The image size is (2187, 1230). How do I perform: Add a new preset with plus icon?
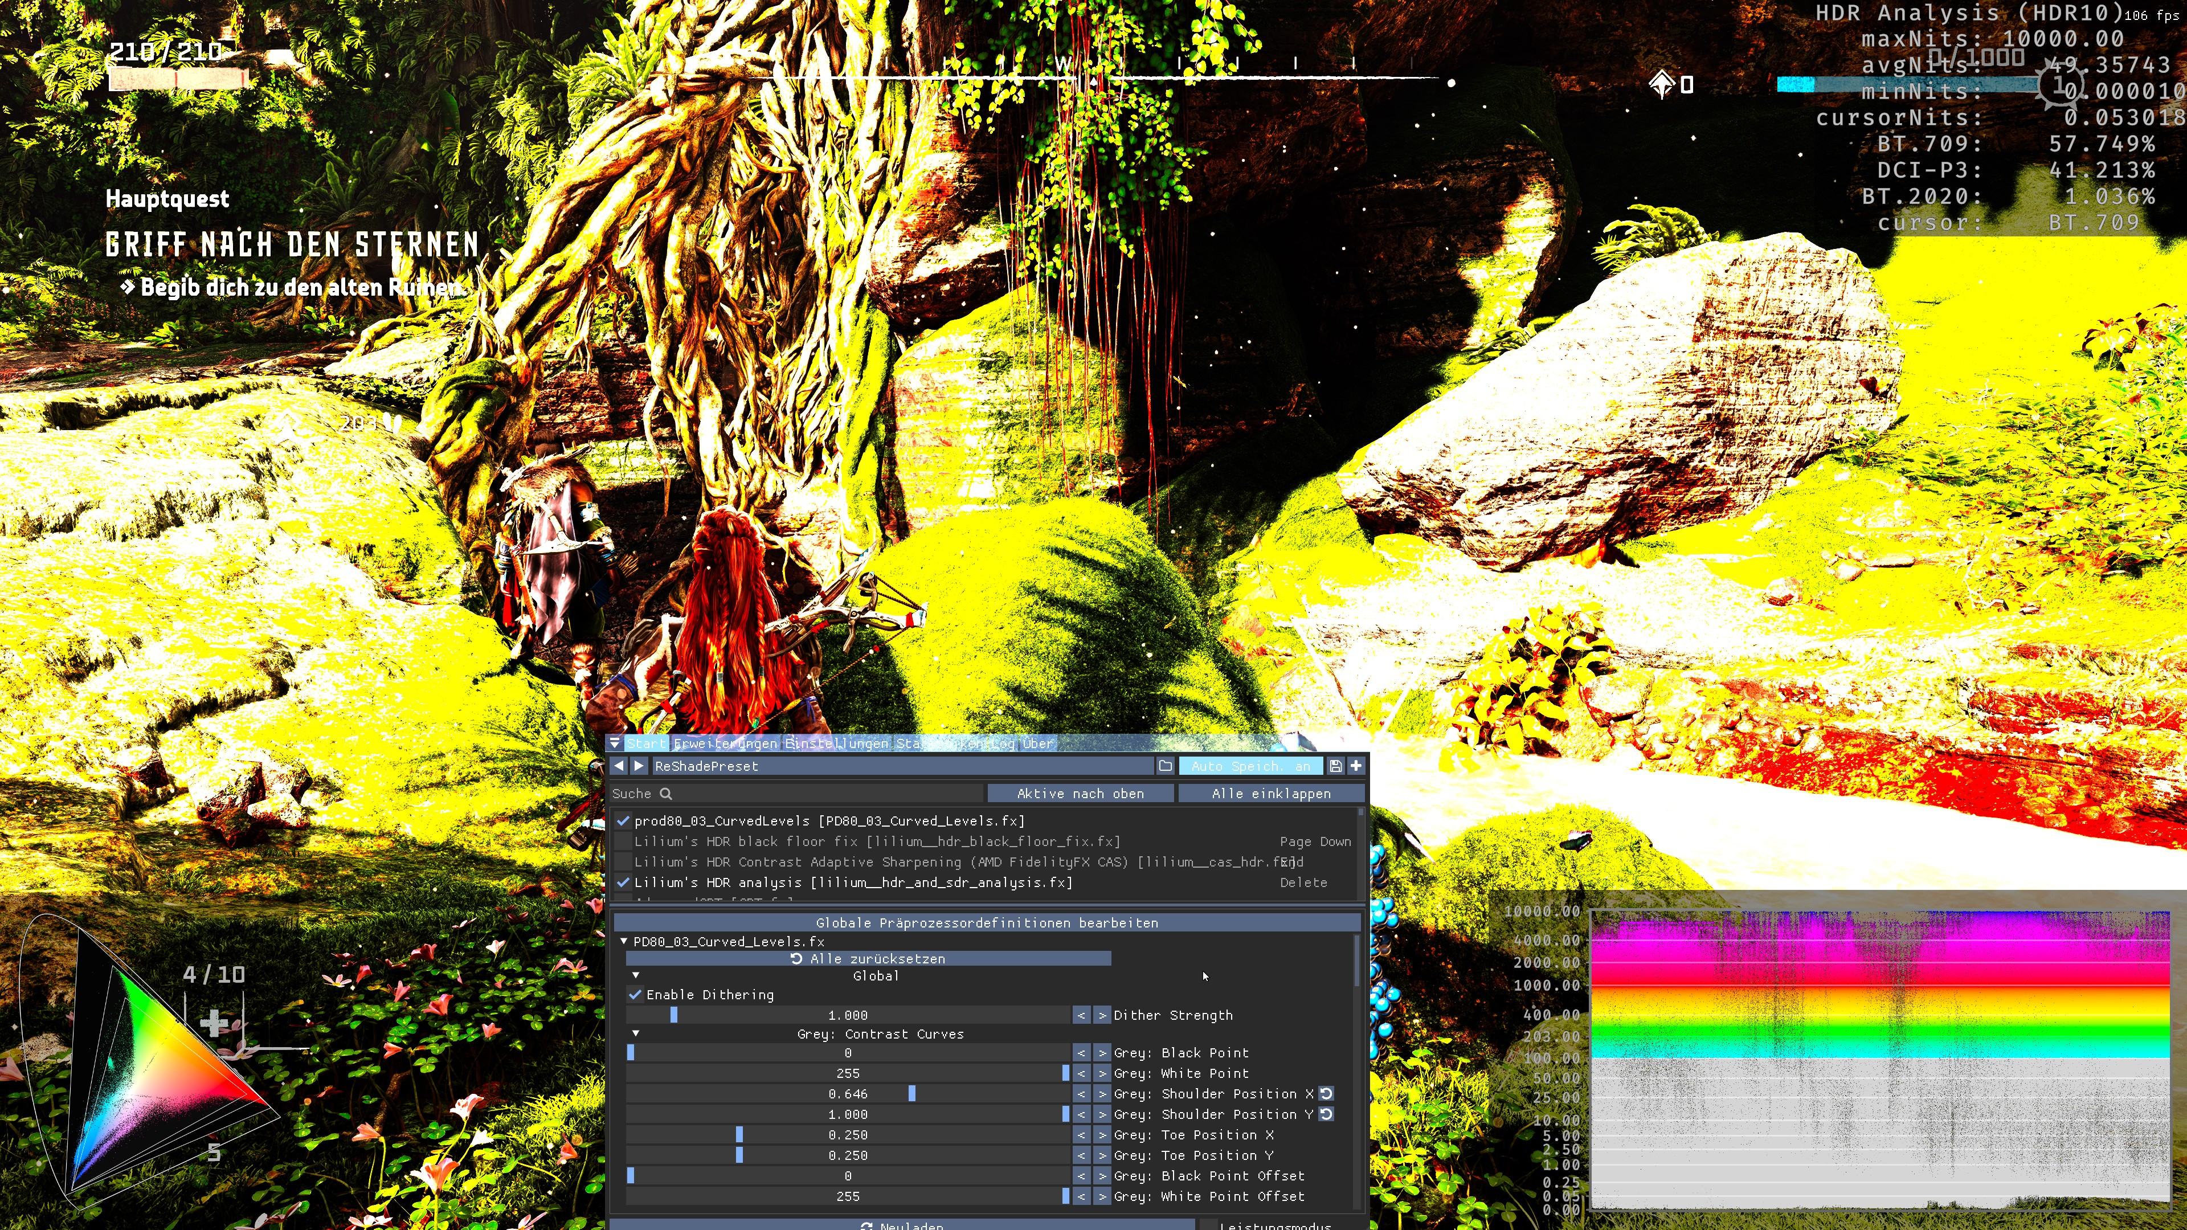pyautogui.click(x=1356, y=766)
